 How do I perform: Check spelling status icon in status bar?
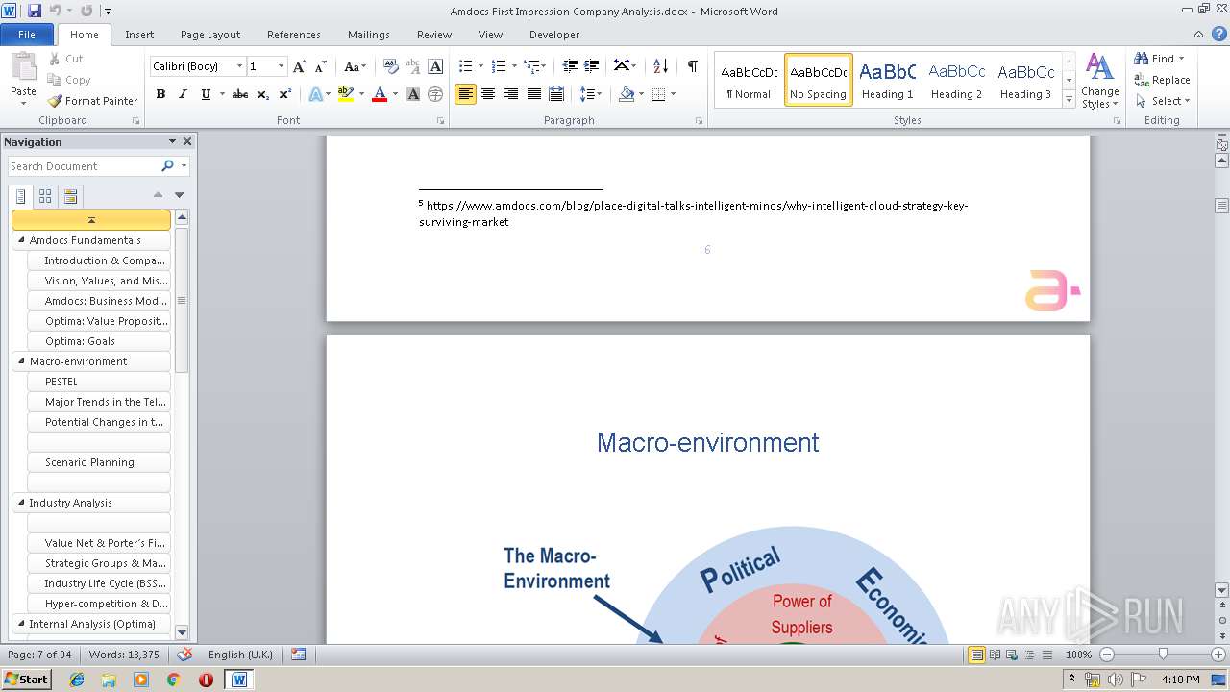[x=185, y=655]
